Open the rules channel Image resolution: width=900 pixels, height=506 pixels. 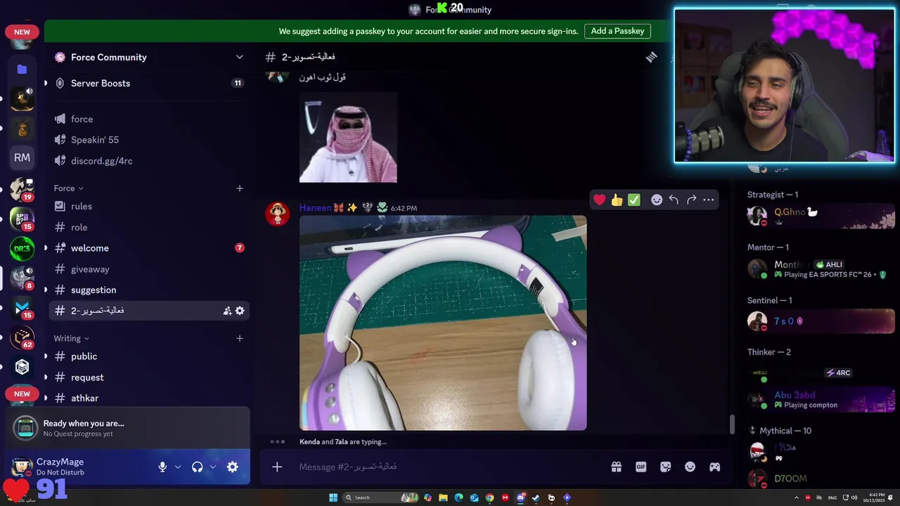point(149,206)
